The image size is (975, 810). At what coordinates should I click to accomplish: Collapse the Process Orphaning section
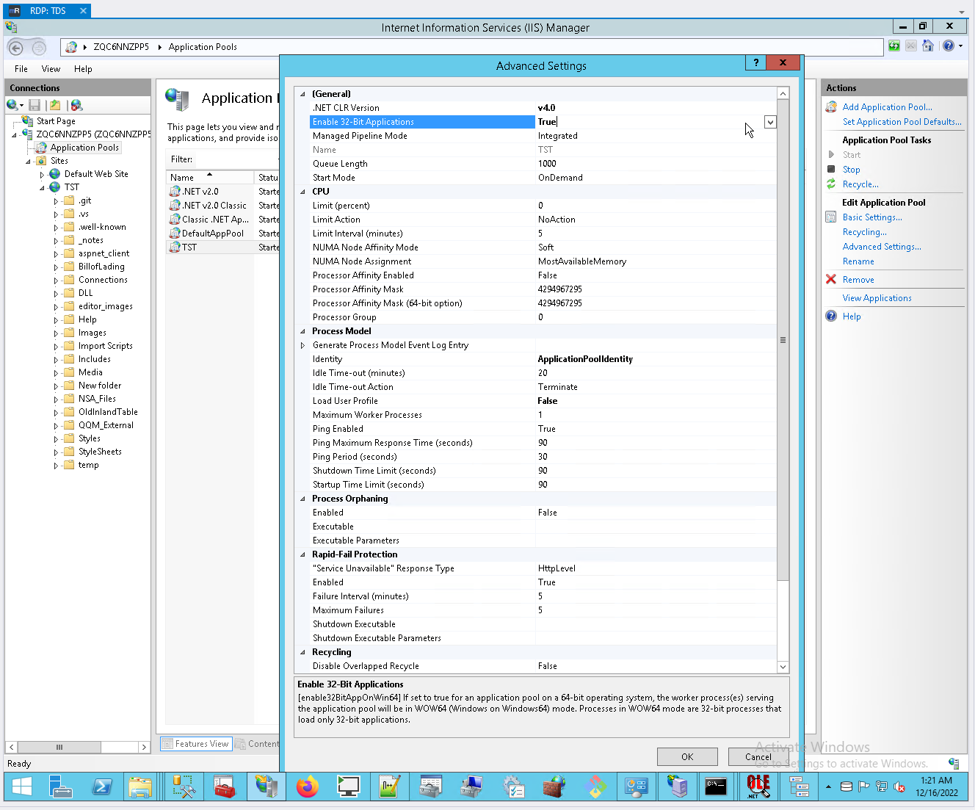[x=302, y=499]
